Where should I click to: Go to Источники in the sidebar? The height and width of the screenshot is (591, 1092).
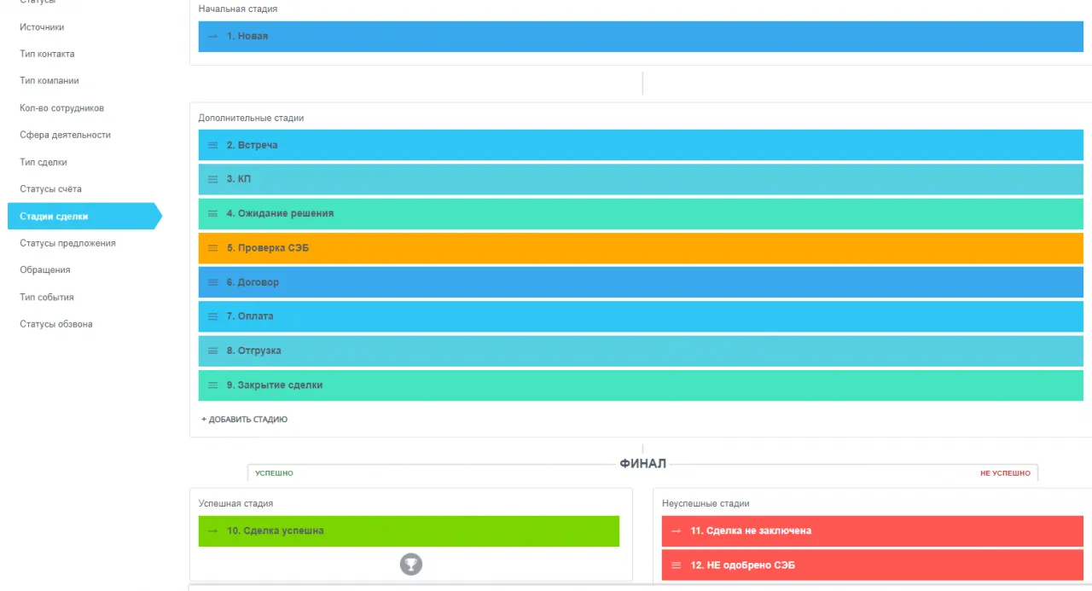coord(42,27)
